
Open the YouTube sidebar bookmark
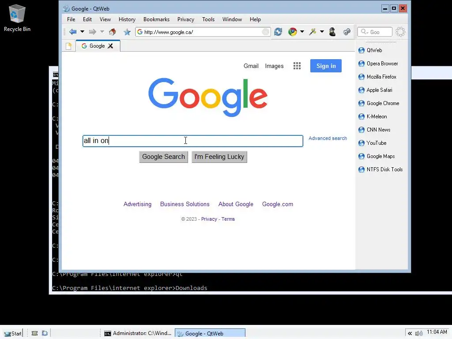coord(372,143)
